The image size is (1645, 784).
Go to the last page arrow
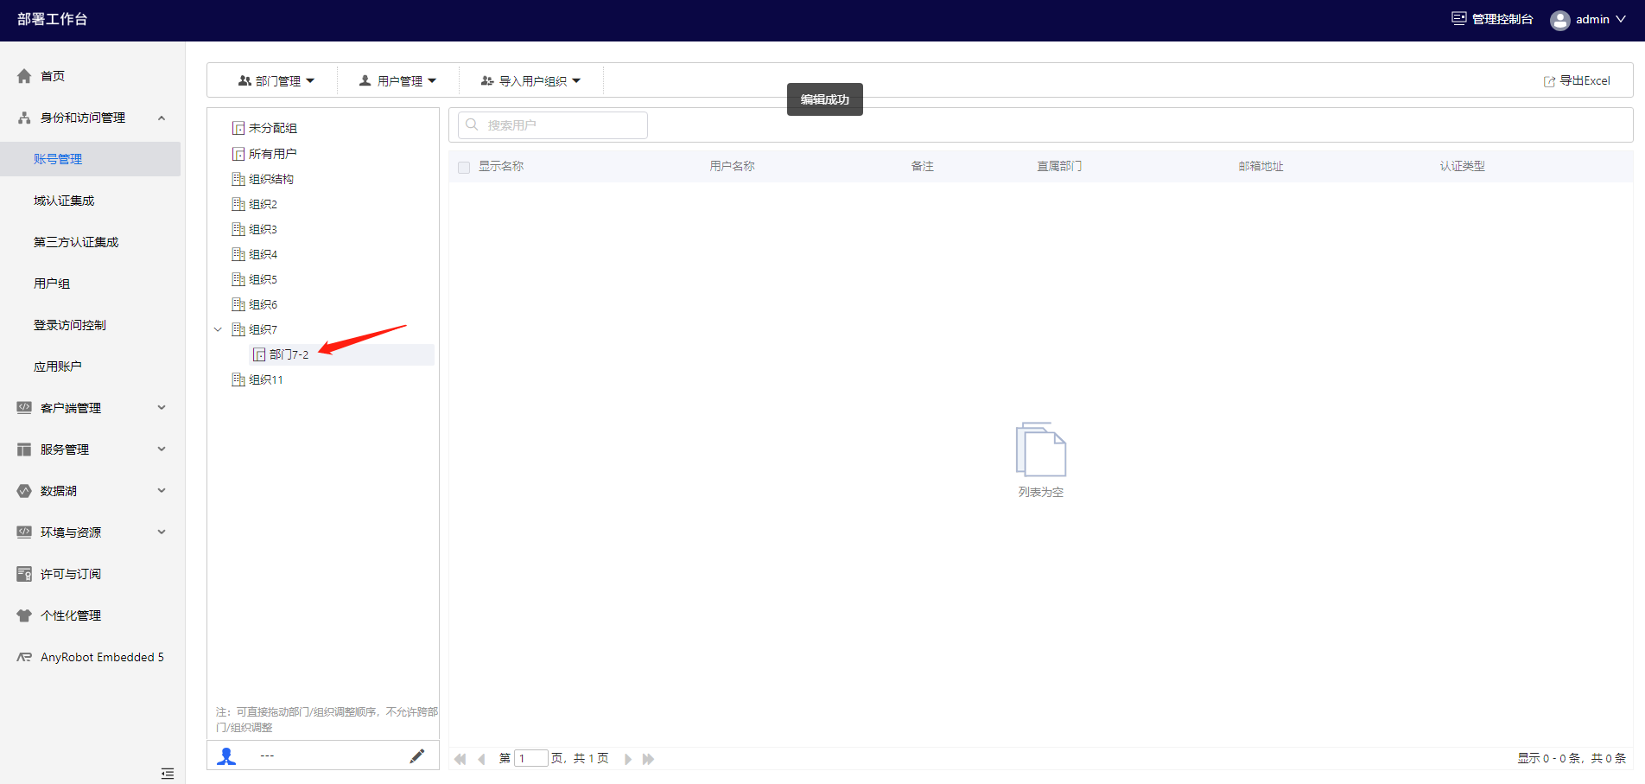point(649,759)
